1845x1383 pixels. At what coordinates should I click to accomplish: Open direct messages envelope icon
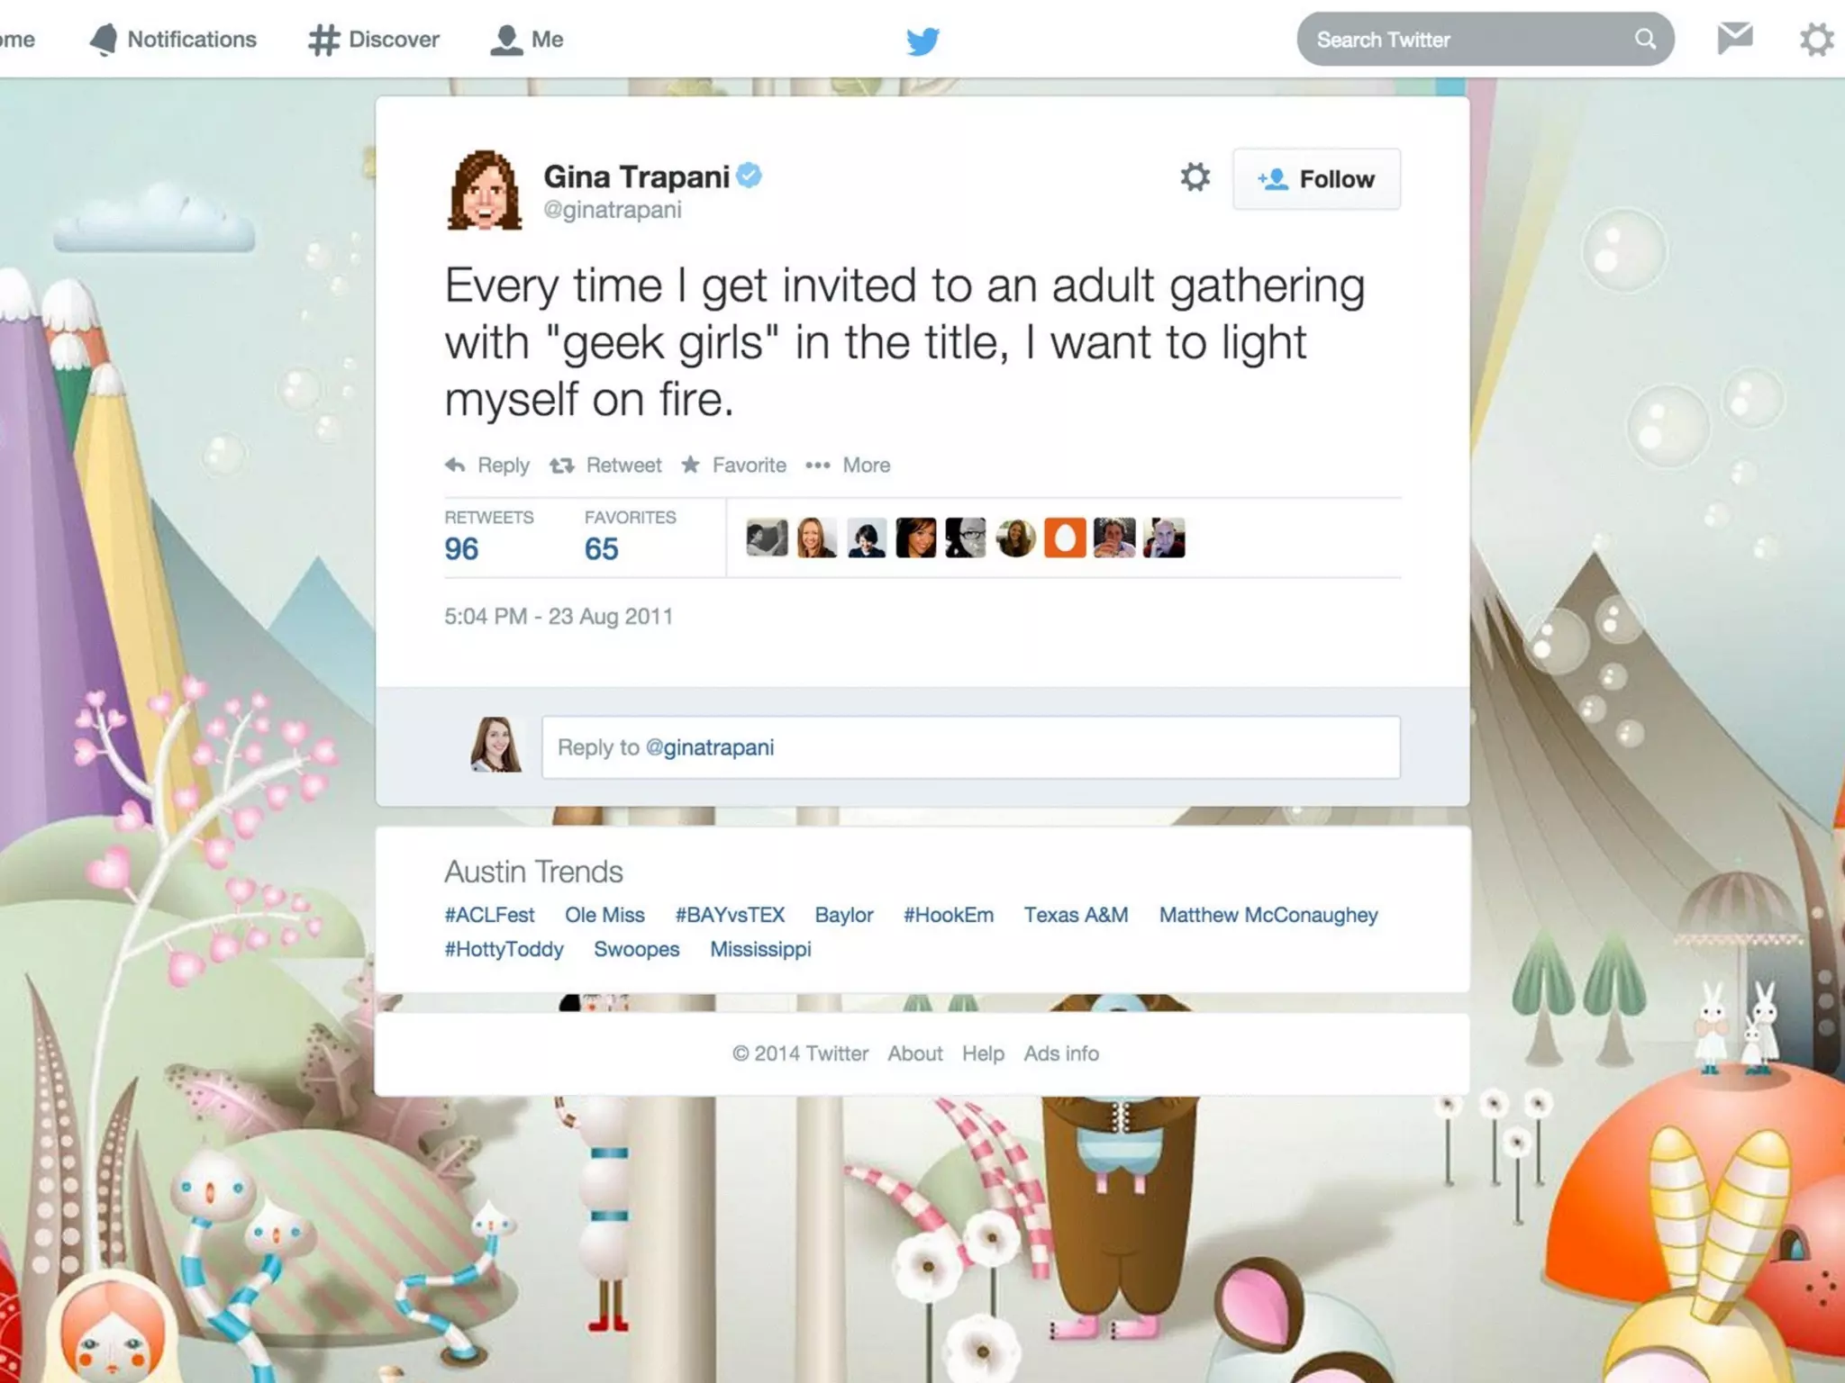point(1734,39)
